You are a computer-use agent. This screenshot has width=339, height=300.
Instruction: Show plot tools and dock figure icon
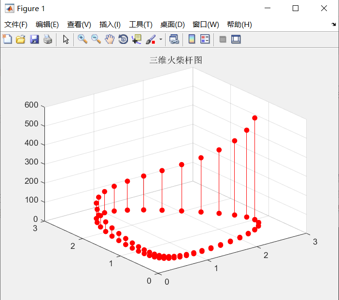click(x=236, y=40)
